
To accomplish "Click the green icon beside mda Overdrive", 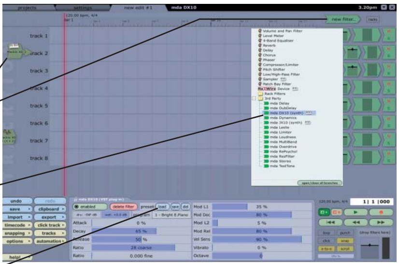I will 266,147.
